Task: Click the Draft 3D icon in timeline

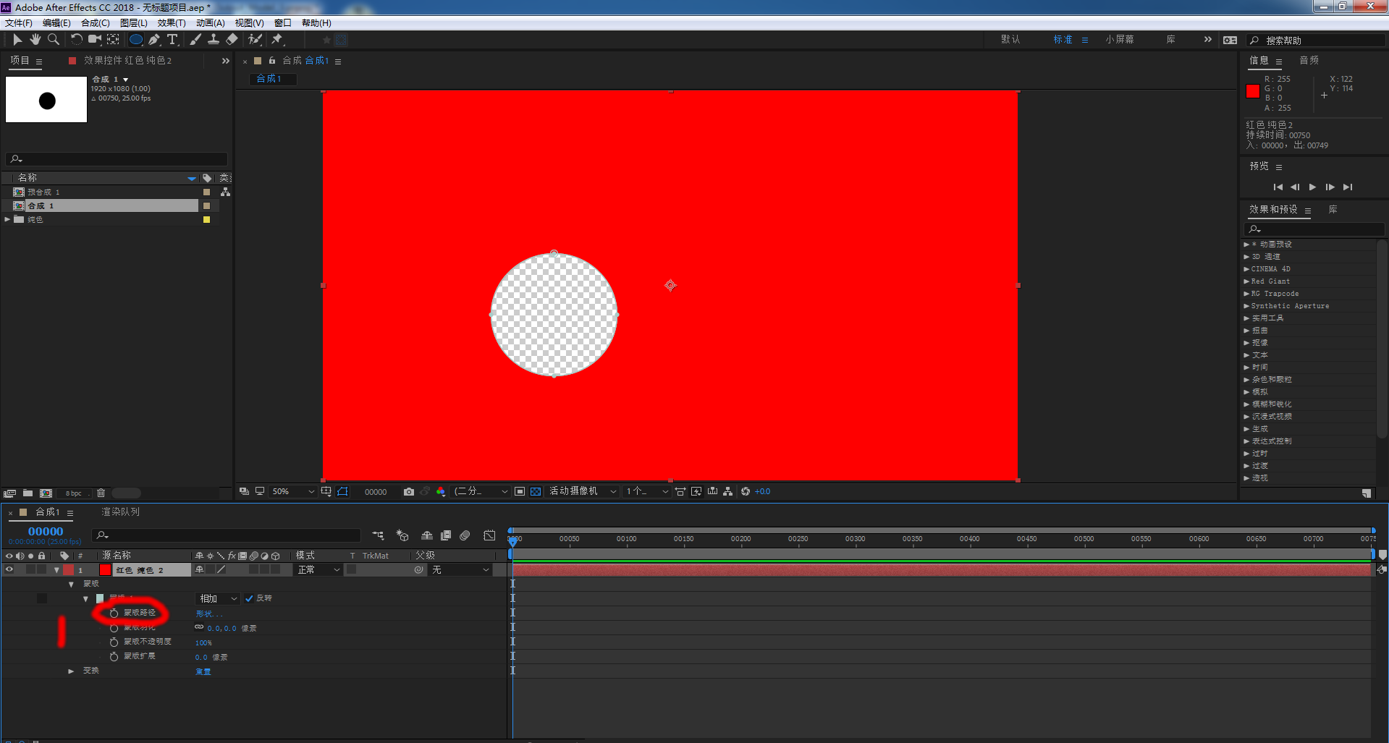Action: 402,535
